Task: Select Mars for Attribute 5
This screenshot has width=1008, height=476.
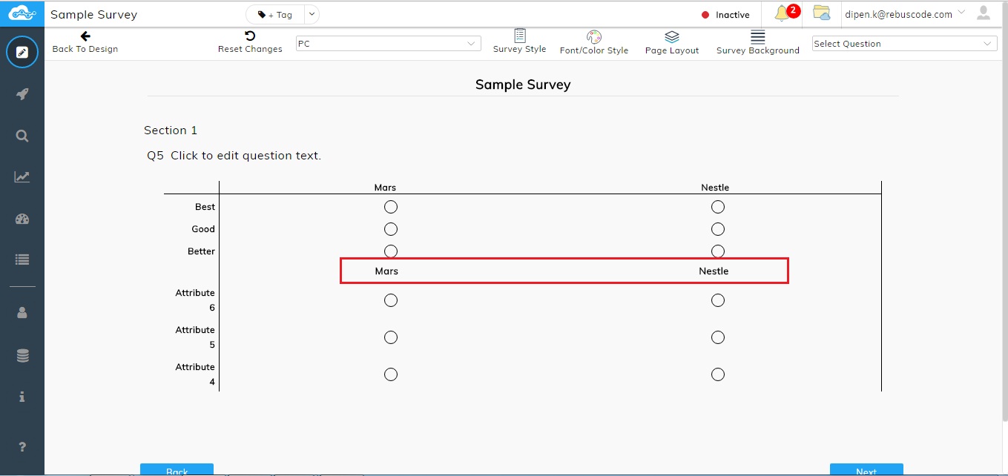Action: coord(391,337)
